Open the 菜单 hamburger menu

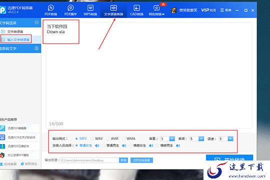click(x=225, y=10)
